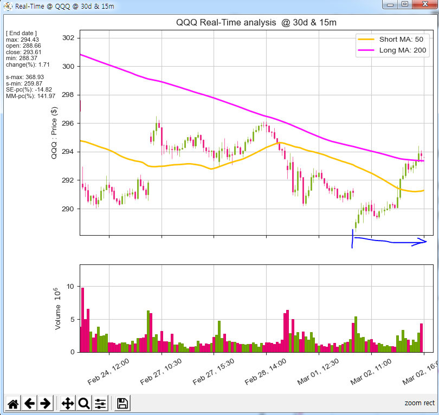This screenshot has height=415, width=439.
Task: Click the 302 price tick label
Action: point(68,38)
